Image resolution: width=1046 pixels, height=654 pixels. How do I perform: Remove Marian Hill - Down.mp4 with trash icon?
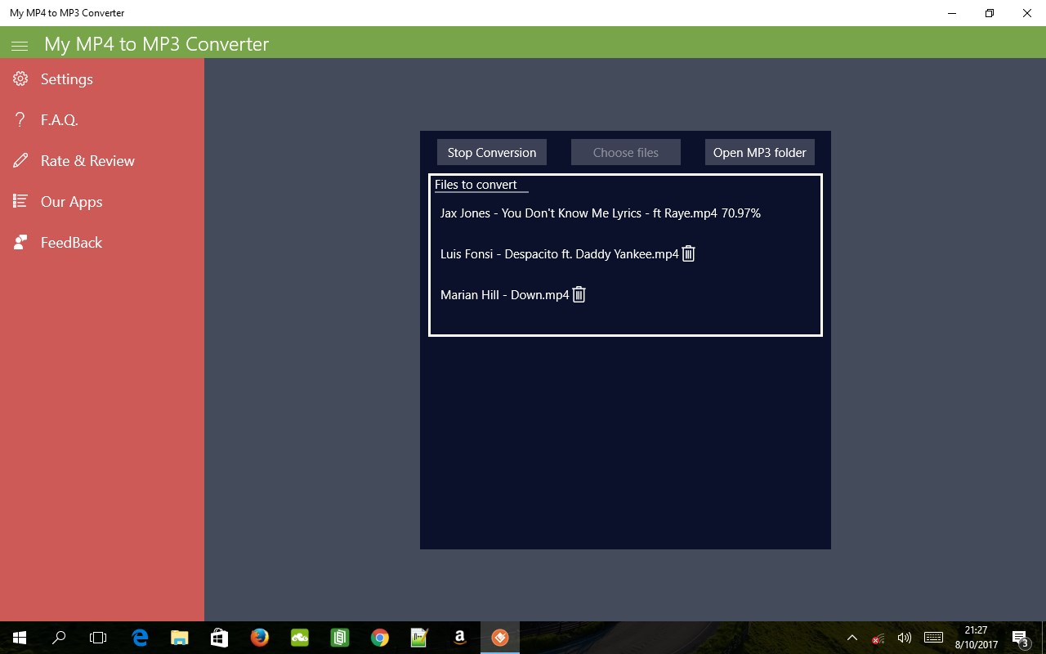point(579,294)
